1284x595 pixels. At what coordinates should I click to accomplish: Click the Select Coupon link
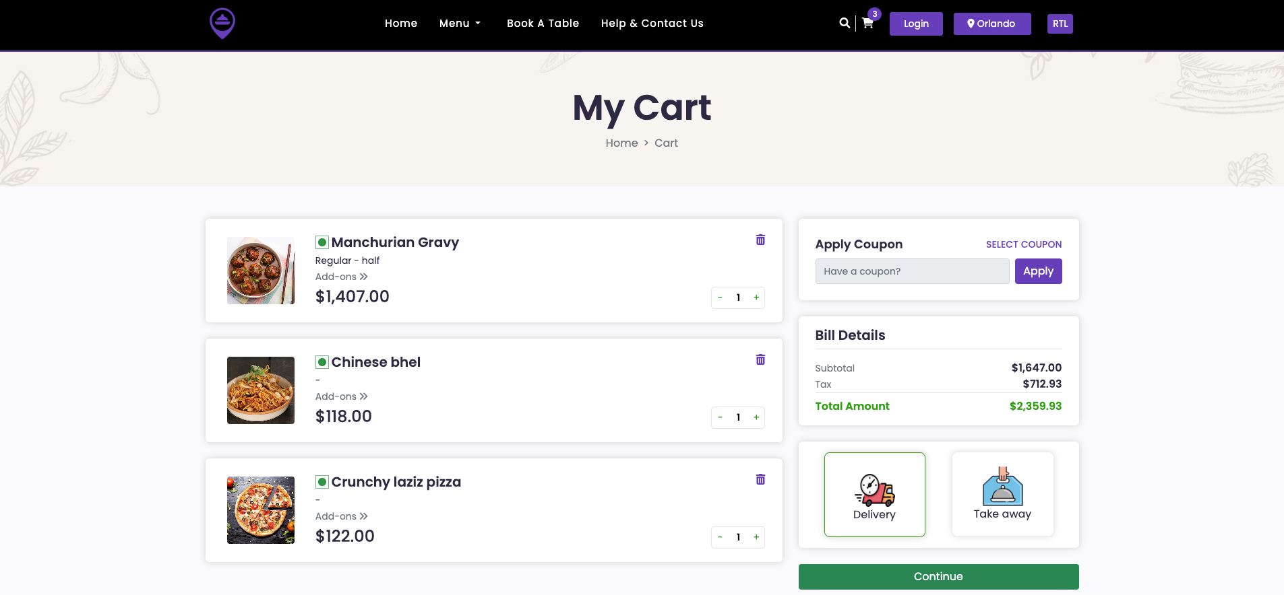coord(1023,244)
